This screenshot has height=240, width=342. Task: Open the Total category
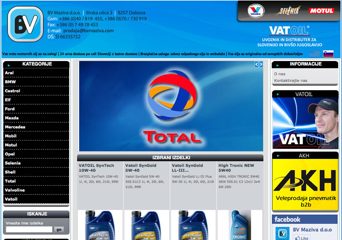tap(10, 181)
